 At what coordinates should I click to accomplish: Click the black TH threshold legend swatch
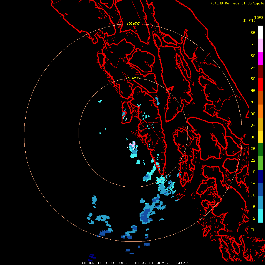pyautogui.click(x=260, y=229)
